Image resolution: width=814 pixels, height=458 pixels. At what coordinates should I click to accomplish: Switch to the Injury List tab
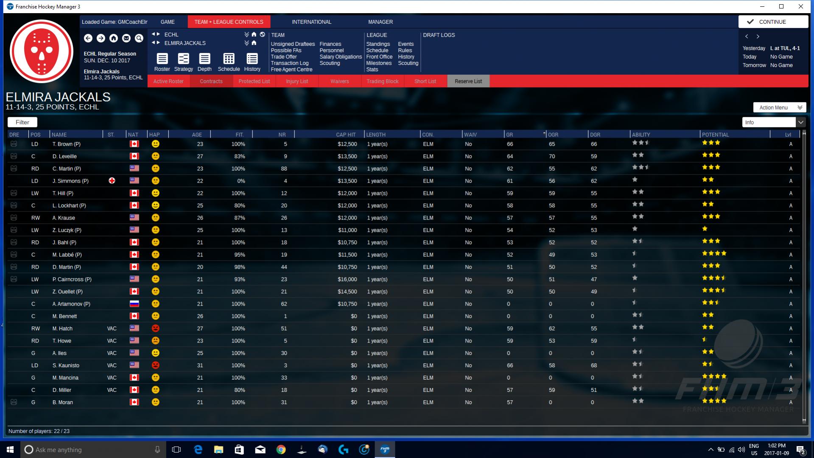pyautogui.click(x=297, y=81)
